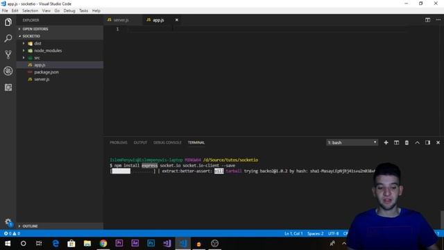Open the Go menu
The height and width of the screenshot is (250, 444).
(x=57, y=10)
